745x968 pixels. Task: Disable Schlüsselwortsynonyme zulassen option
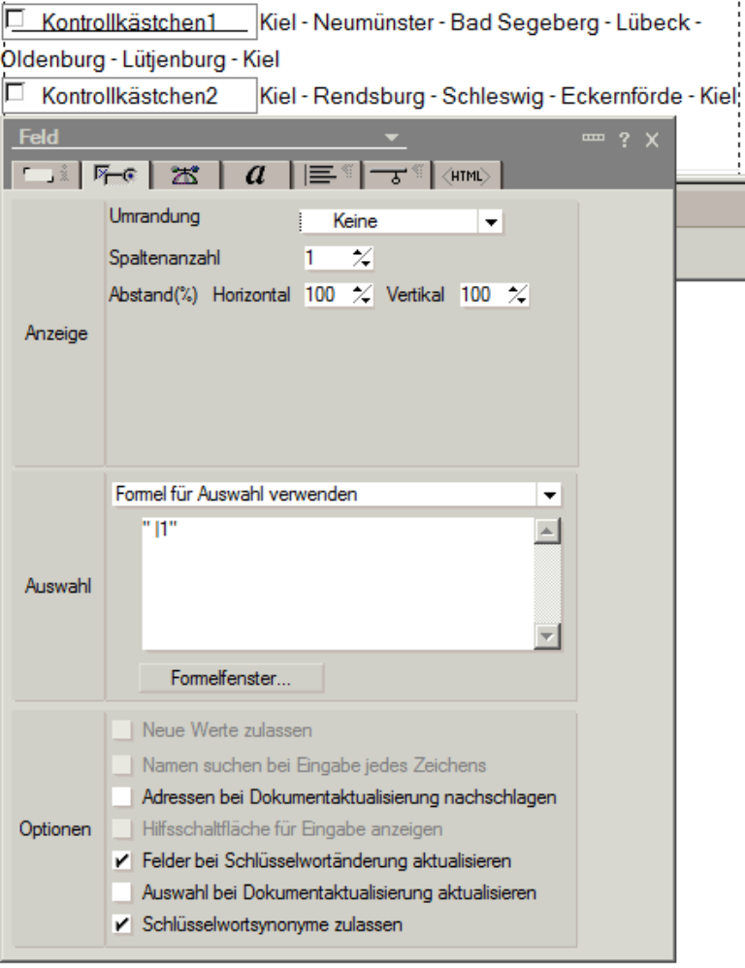click(x=122, y=924)
